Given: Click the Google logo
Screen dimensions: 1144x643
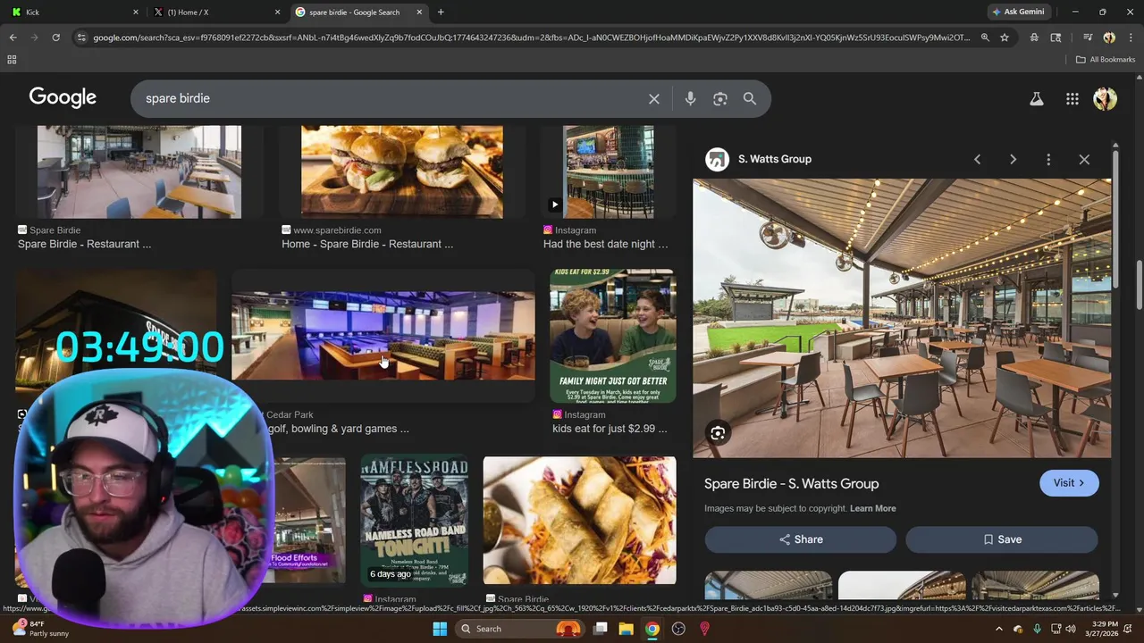Looking at the screenshot, I should pyautogui.click(x=63, y=97).
